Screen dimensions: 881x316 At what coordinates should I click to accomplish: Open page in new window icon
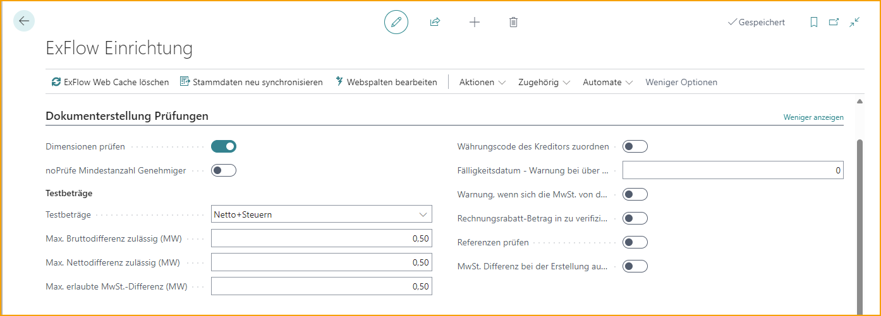pos(834,22)
